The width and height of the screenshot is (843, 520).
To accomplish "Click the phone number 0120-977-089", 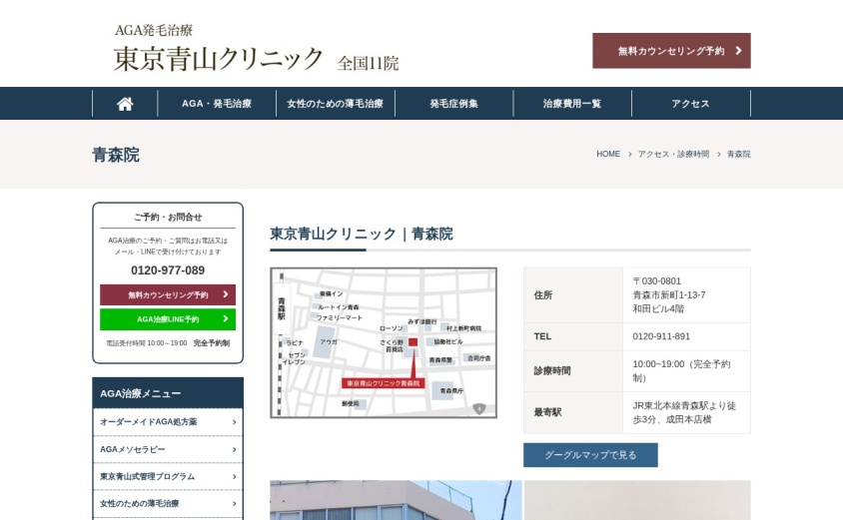I will tap(168, 270).
